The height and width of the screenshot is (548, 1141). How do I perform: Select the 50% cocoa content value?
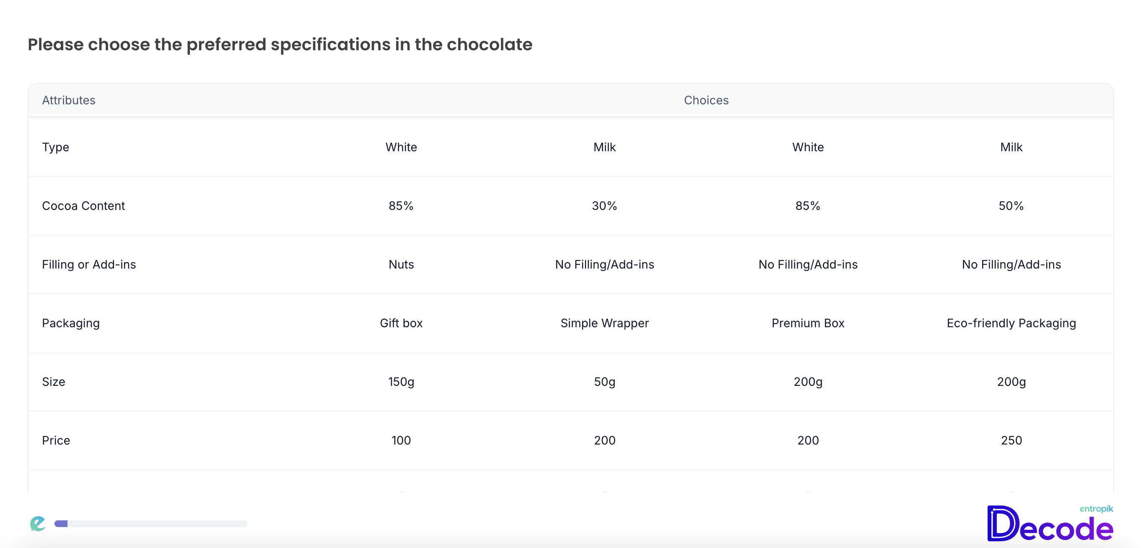pyautogui.click(x=1011, y=206)
